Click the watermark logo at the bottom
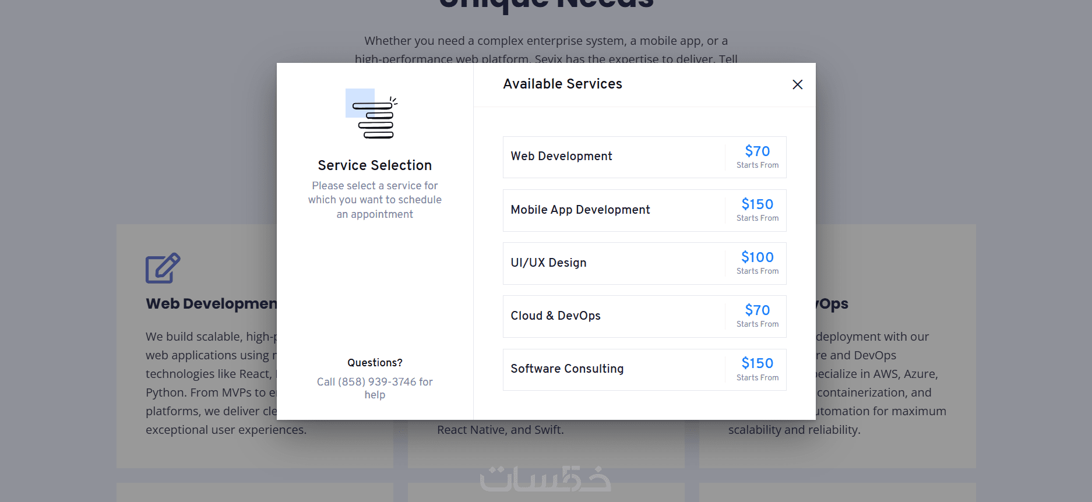Image resolution: width=1092 pixels, height=502 pixels. (x=545, y=479)
